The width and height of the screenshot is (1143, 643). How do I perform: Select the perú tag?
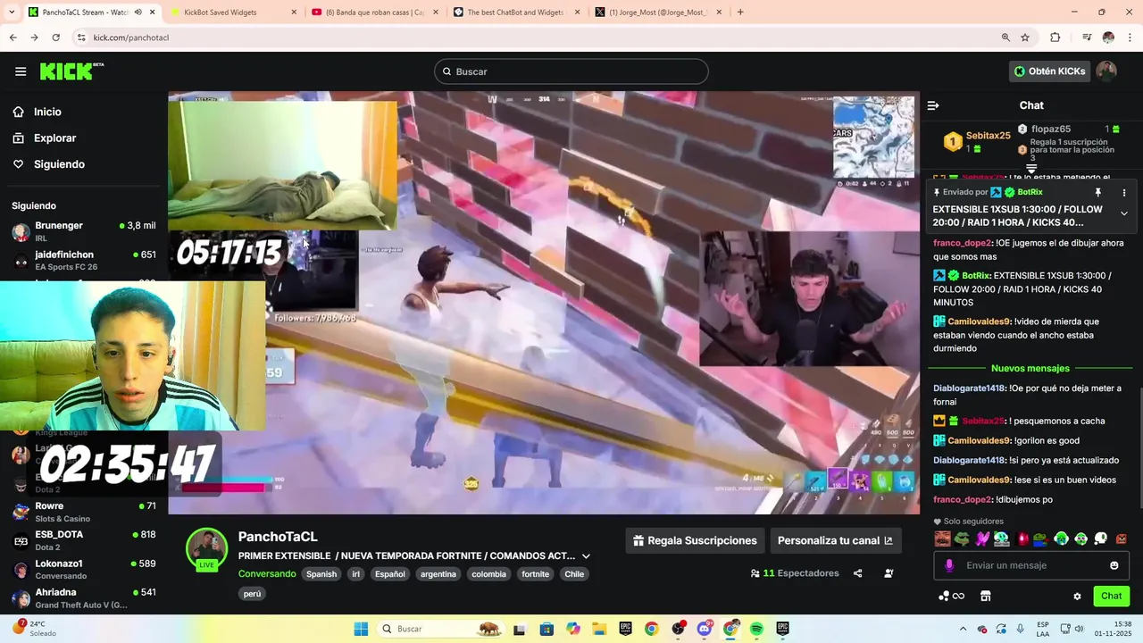pyautogui.click(x=252, y=594)
